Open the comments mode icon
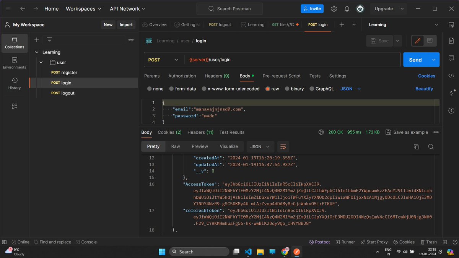This screenshot has width=459, height=258. coord(430,41)
